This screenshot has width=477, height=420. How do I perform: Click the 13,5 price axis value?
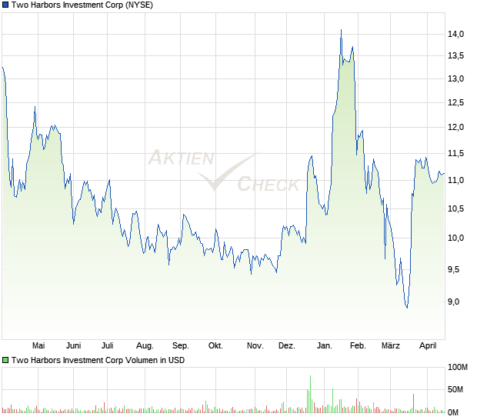click(455, 55)
